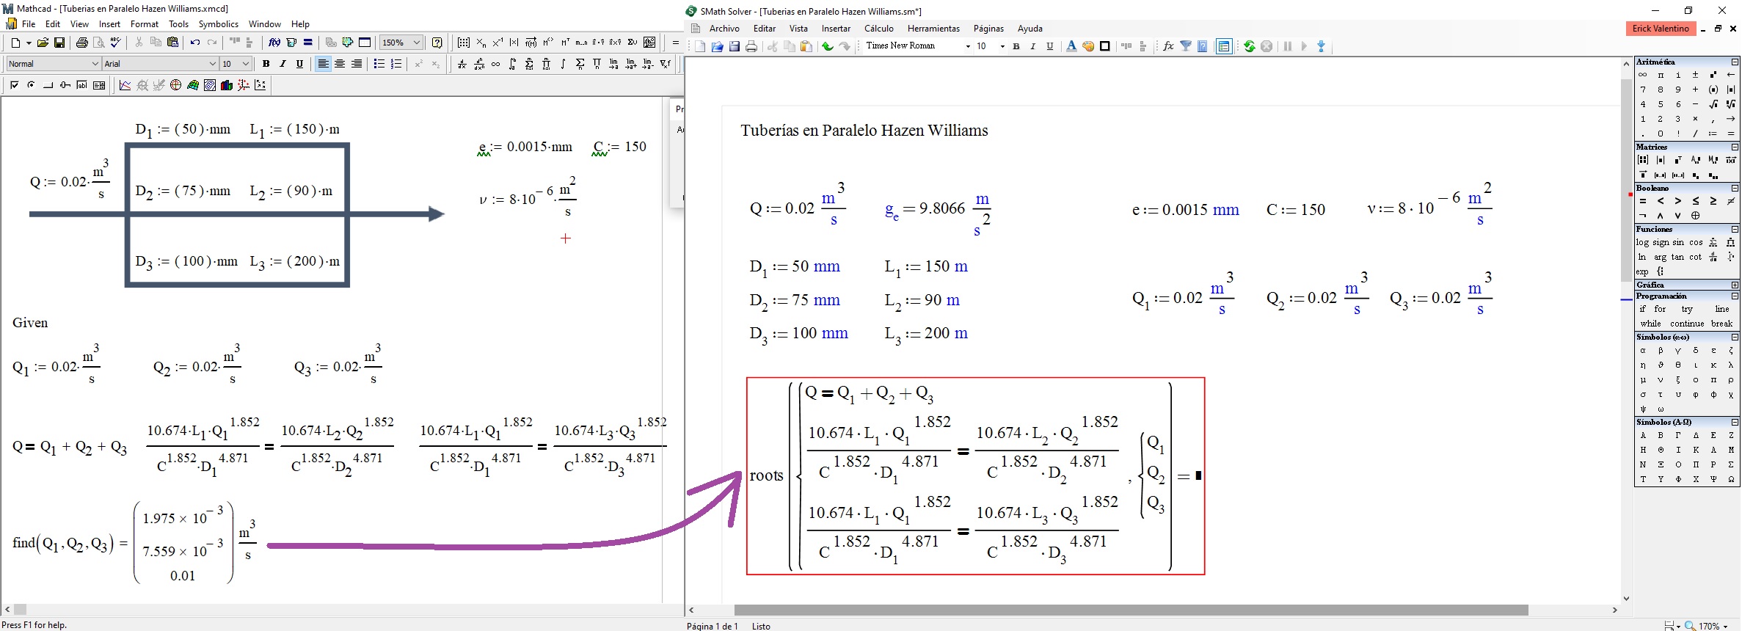Click the Erick Valentino account button
The height and width of the screenshot is (631, 1742).
[x=1661, y=29]
